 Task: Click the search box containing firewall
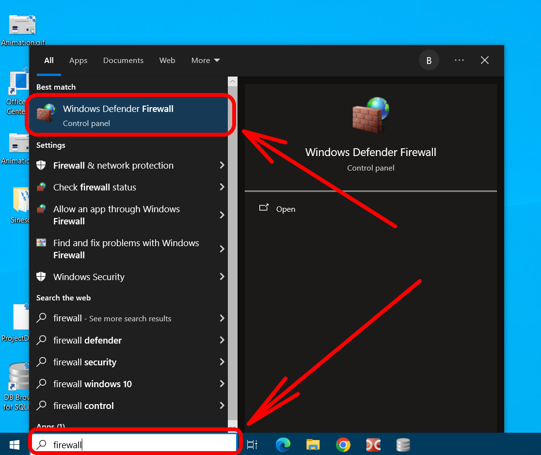coord(141,444)
